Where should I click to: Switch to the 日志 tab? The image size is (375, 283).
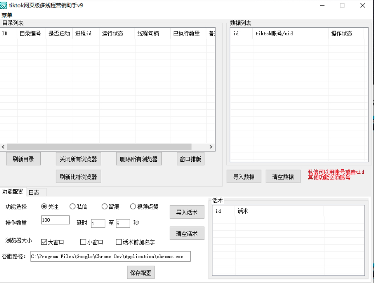[34, 192]
